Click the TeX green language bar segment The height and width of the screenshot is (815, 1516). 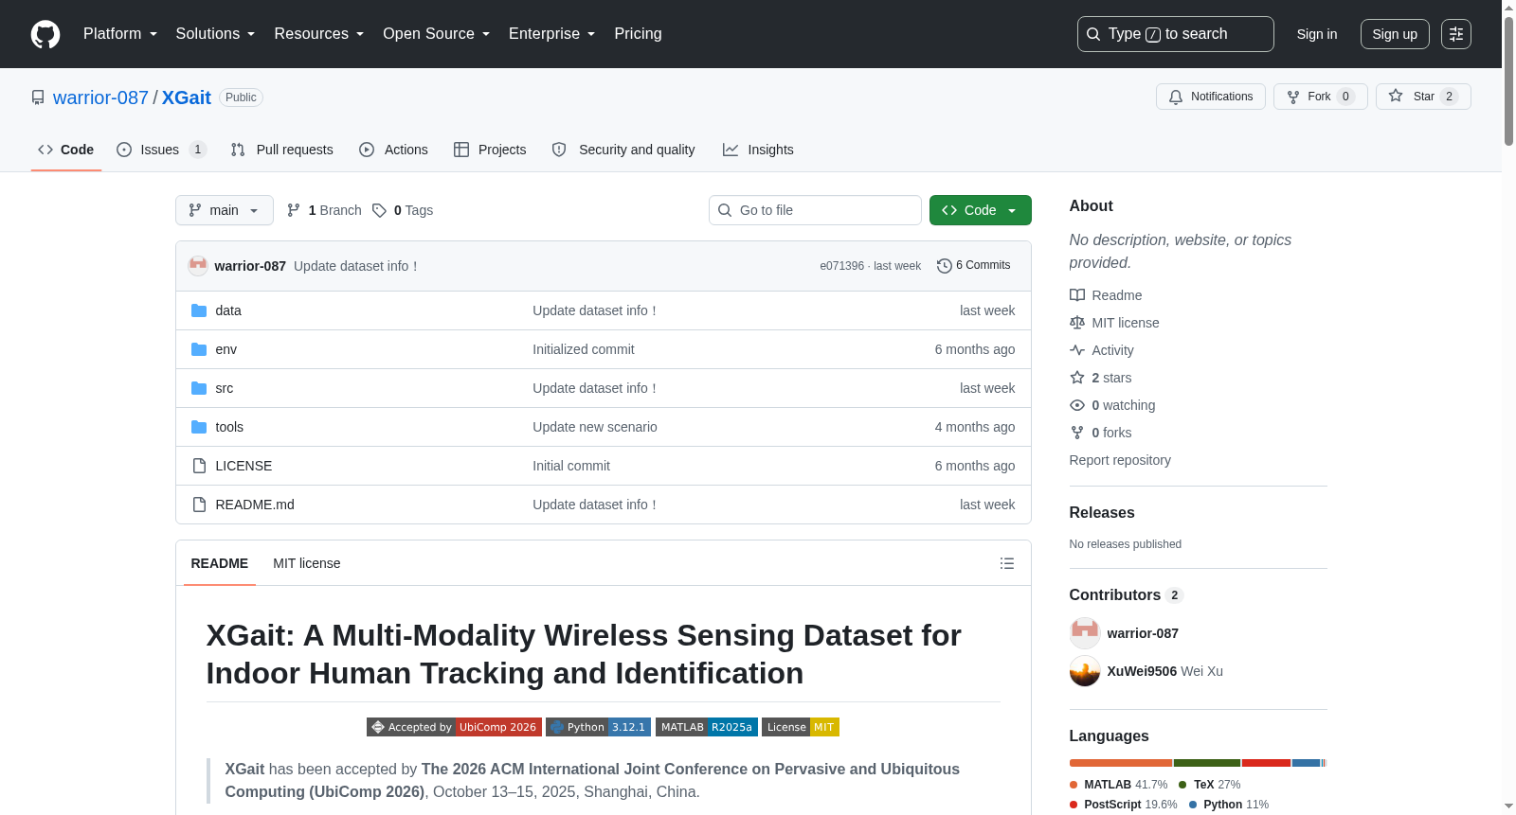click(x=1207, y=763)
